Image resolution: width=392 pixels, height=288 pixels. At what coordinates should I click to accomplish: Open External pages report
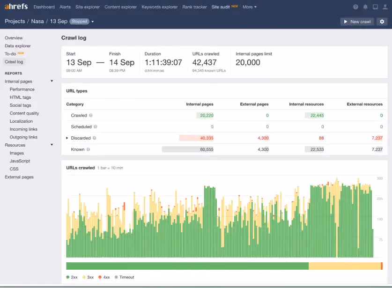pyautogui.click(x=19, y=177)
